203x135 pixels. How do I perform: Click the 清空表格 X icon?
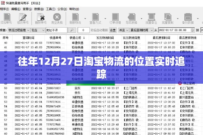[x=57, y=17]
